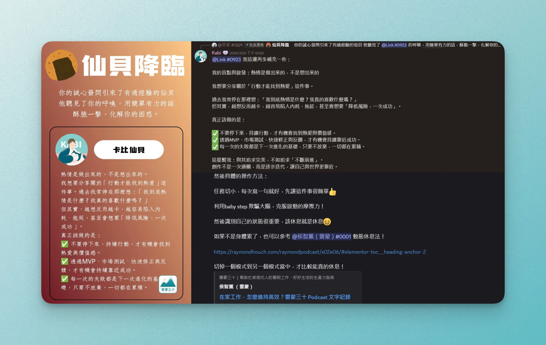Click the thumbs-up emoji after 先讓這件事很簡單
546x345 pixels.
pos(333,192)
